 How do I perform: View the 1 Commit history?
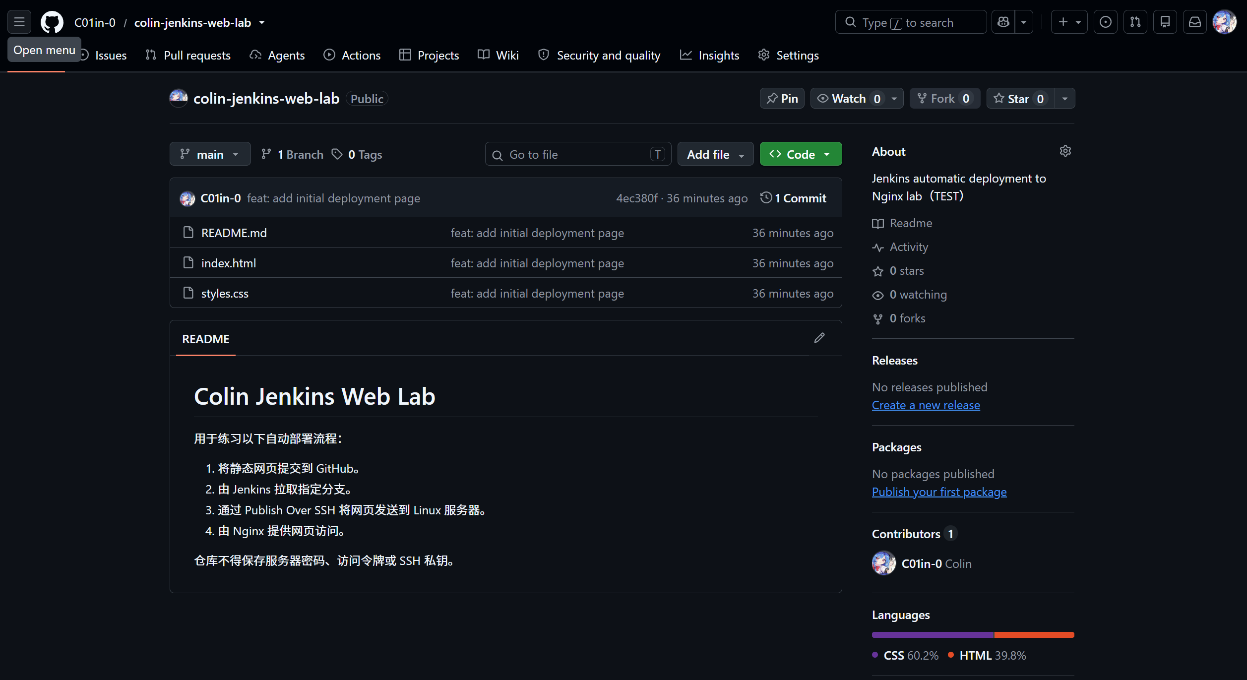(793, 198)
